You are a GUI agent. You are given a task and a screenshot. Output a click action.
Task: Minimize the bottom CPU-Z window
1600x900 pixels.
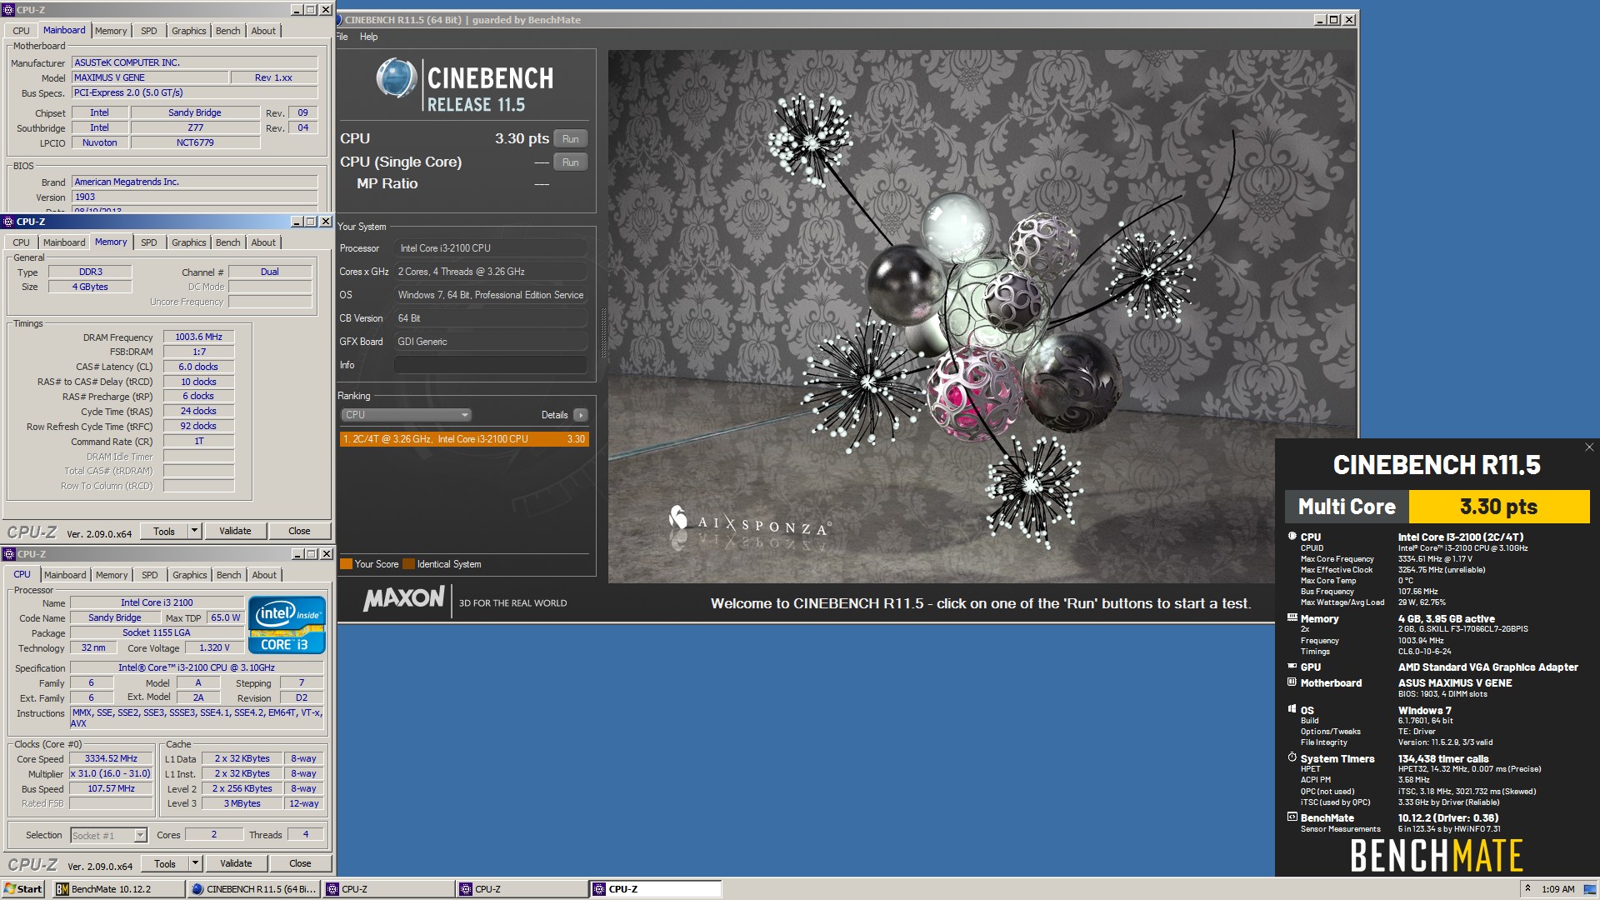point(297,554)
